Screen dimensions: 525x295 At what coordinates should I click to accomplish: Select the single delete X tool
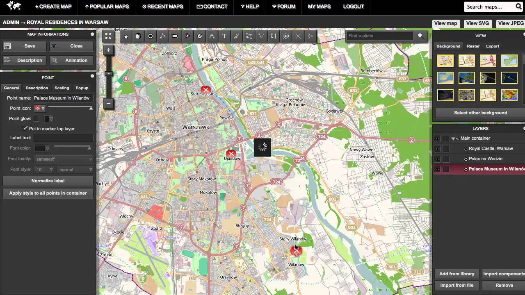[298, 36]
